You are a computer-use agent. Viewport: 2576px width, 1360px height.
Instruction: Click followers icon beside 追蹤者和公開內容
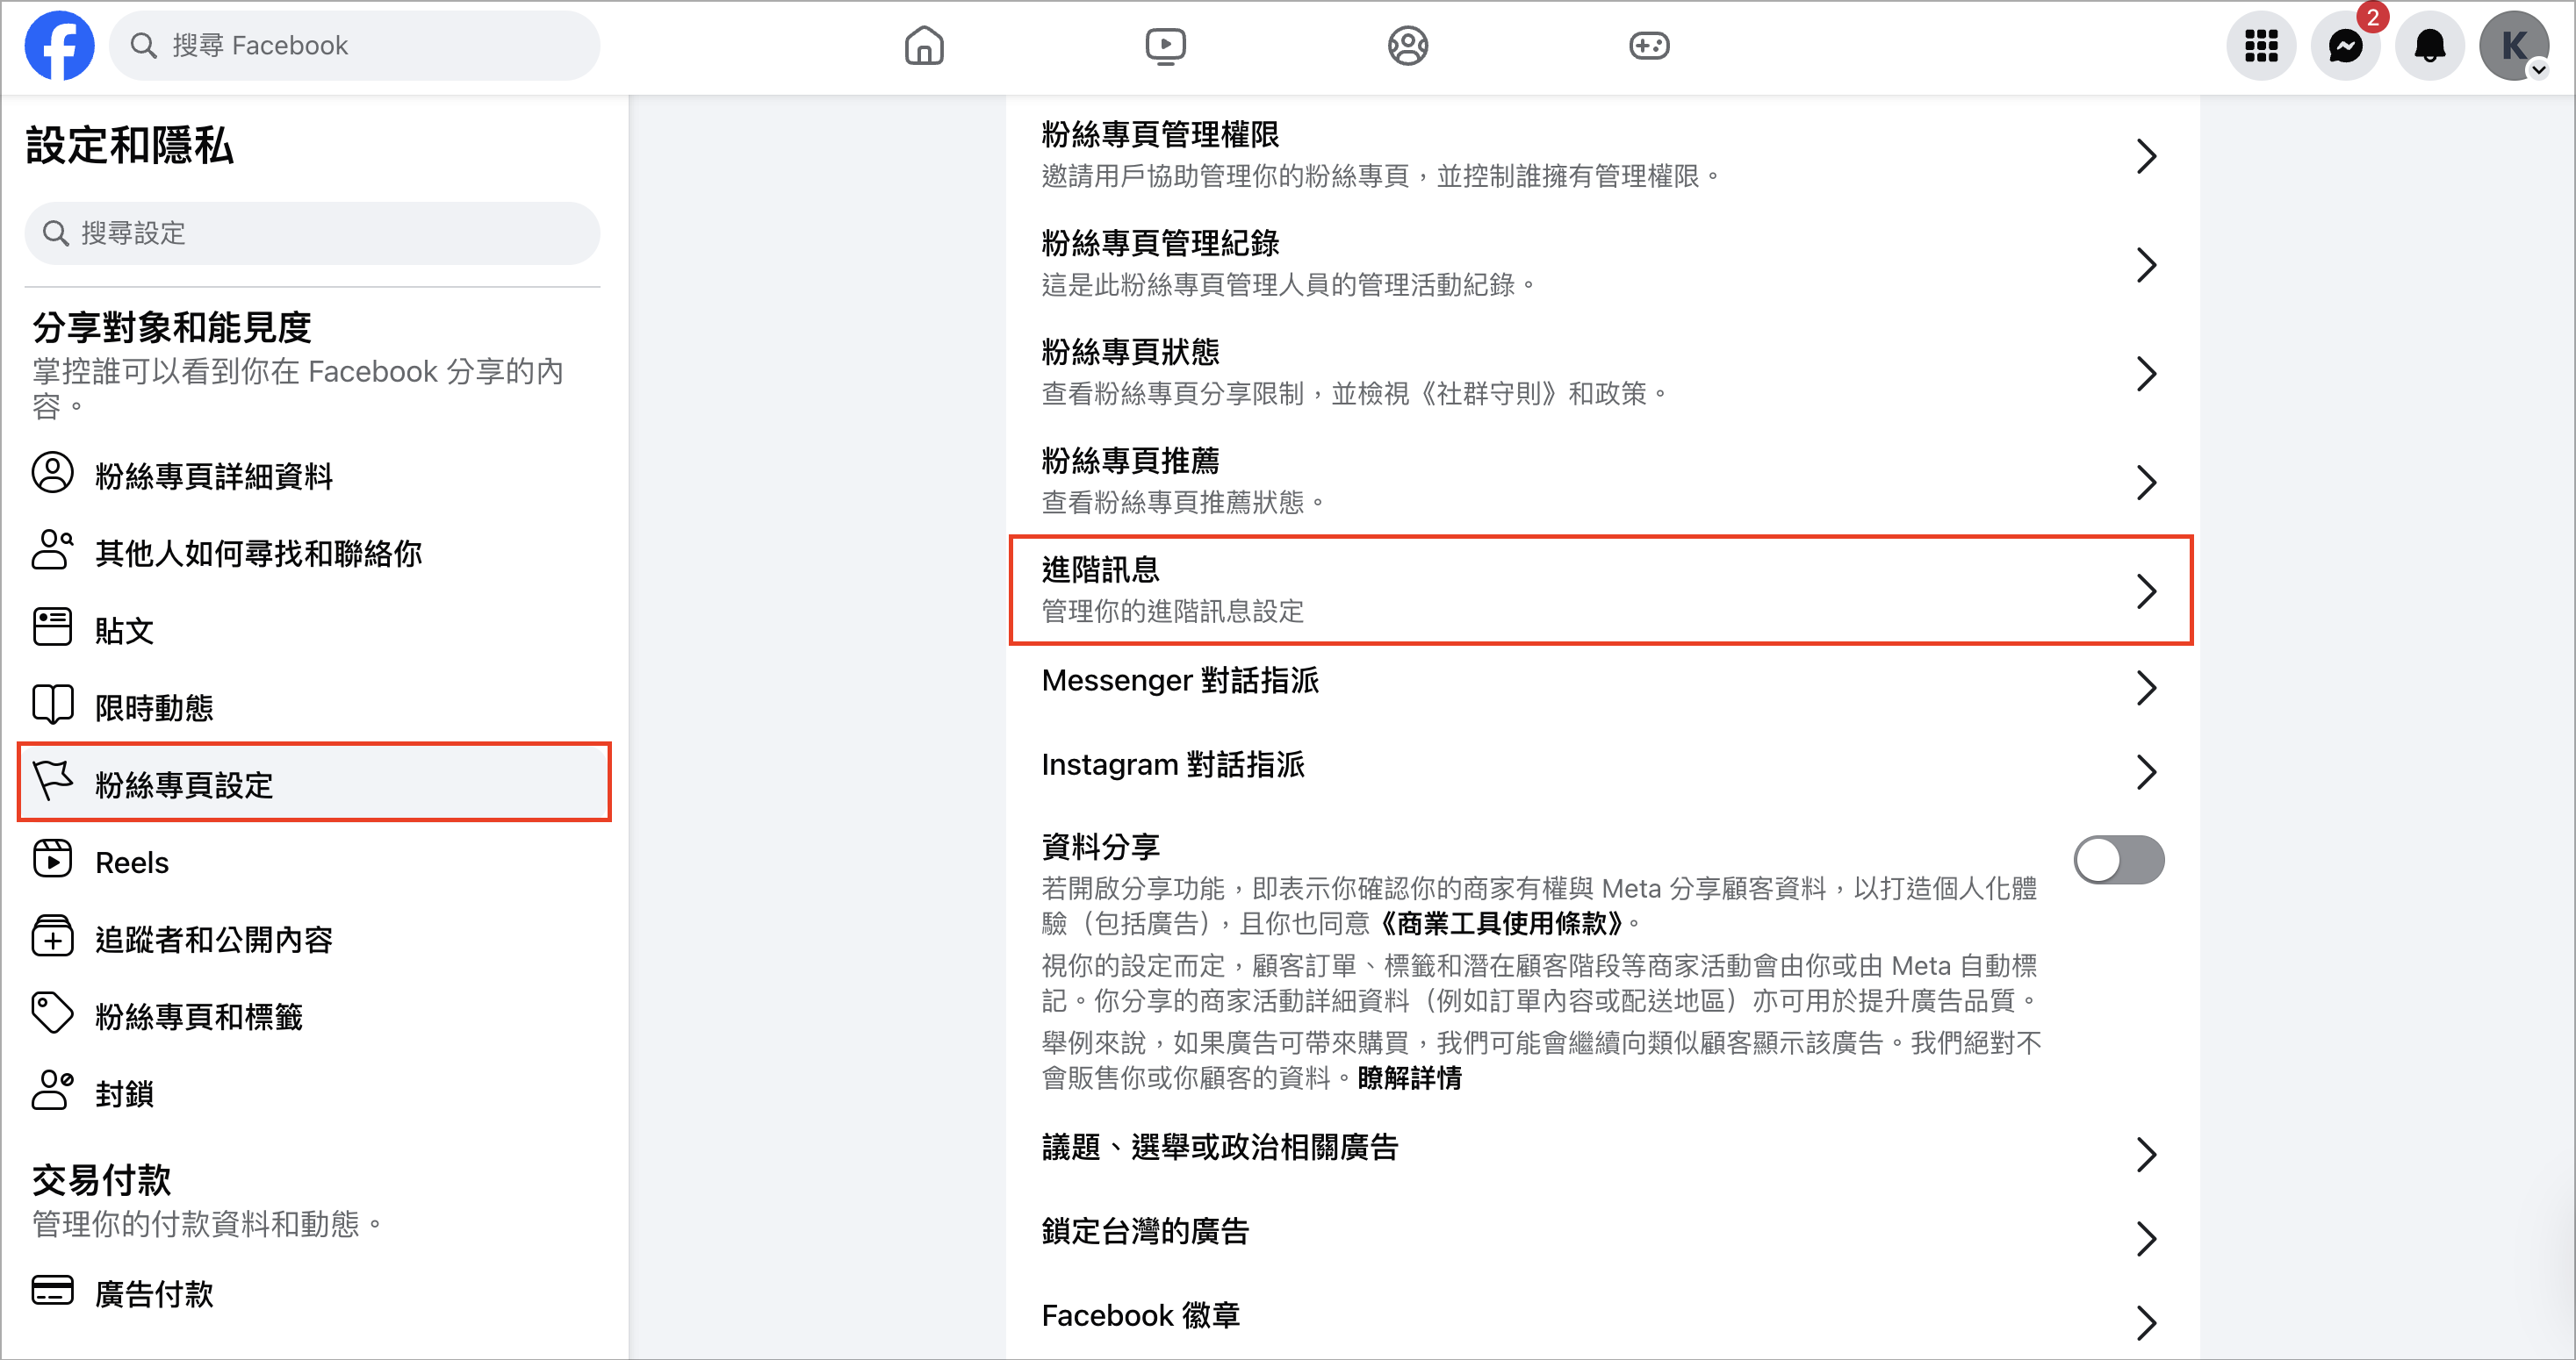(52, 935)
